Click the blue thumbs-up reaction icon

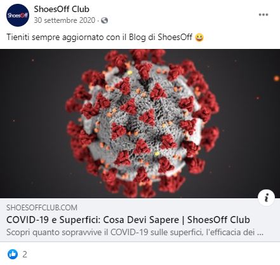(13, 254)
